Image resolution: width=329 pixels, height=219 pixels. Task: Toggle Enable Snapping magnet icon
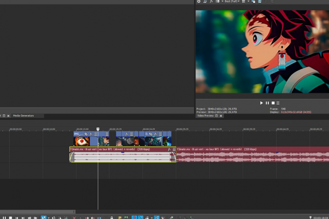coord(134,218)
